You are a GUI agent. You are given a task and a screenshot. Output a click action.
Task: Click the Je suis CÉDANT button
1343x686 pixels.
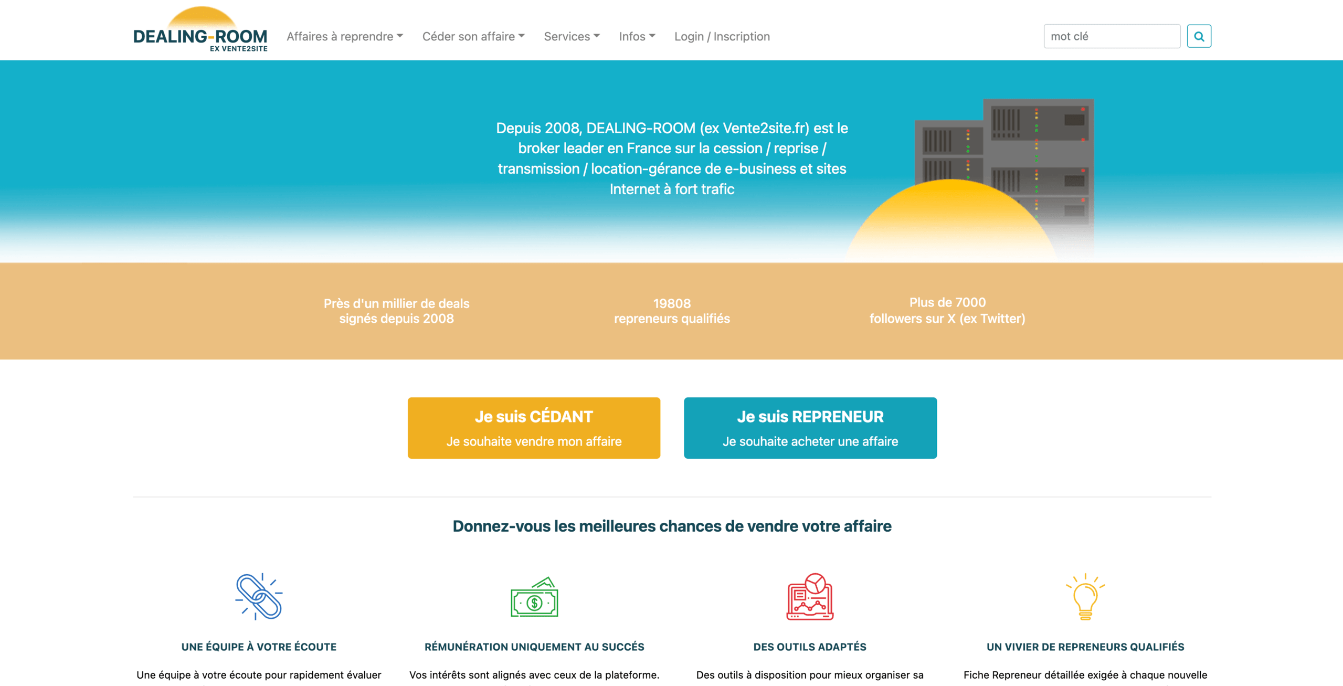click(x=534, y=428)
